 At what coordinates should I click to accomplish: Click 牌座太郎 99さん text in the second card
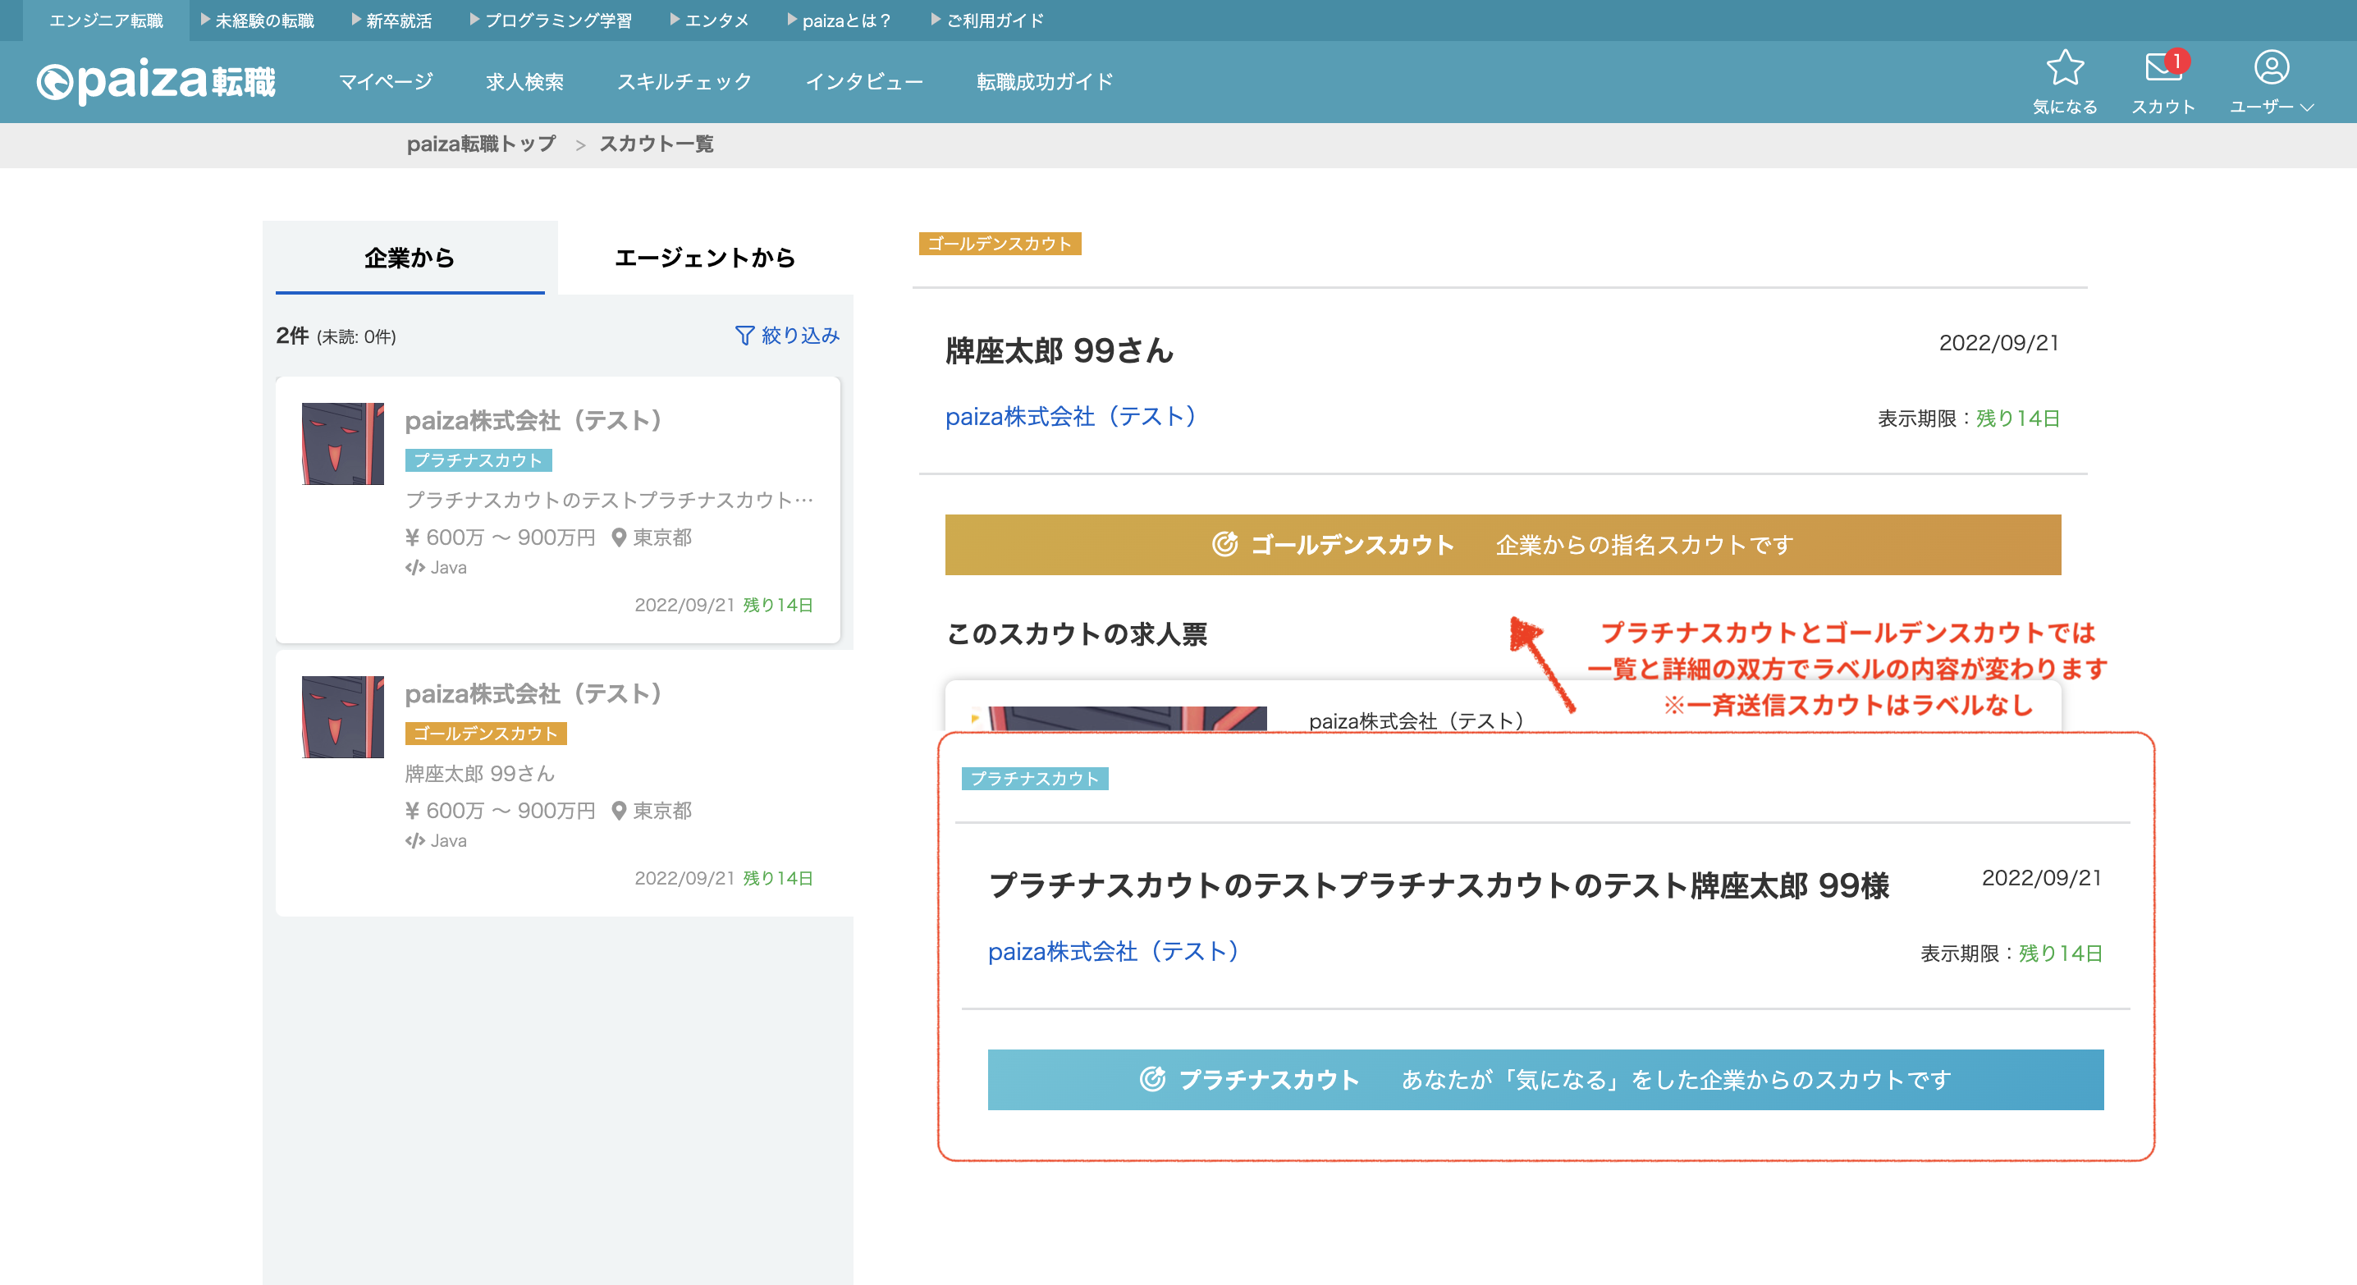pyautogui.click(x=480, y=774)
